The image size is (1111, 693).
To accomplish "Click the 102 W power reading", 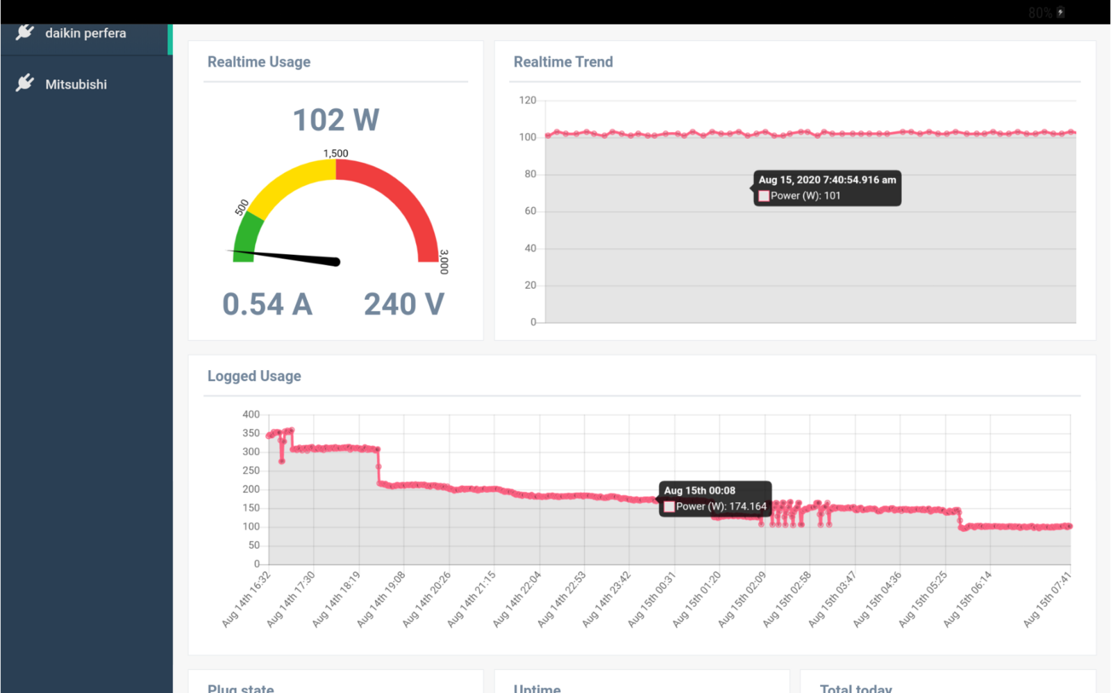I will click(x=336, y=119).
